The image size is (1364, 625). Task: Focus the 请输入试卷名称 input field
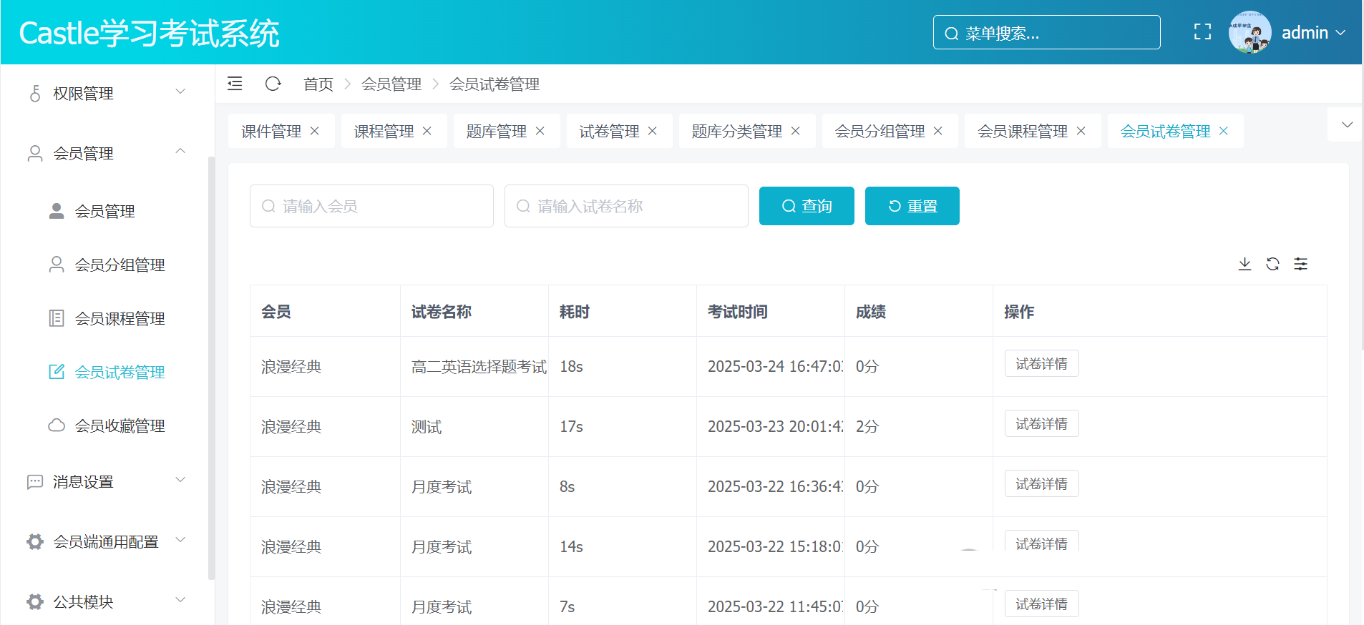(x=626, y=206)
